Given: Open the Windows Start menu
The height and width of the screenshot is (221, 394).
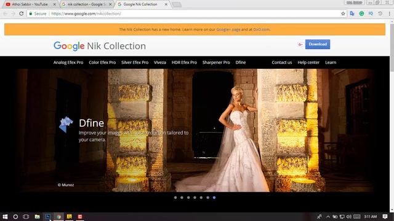Looking at the screenshot, I should coord(5,217).
